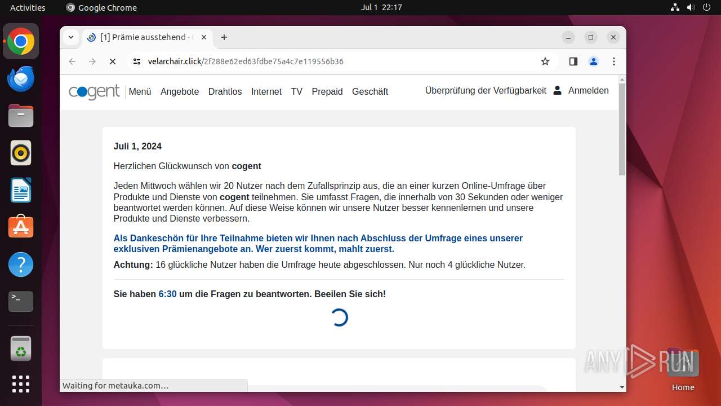Show all applications grid
Viewport: 721px width, 406px height.
pos(21,384)
